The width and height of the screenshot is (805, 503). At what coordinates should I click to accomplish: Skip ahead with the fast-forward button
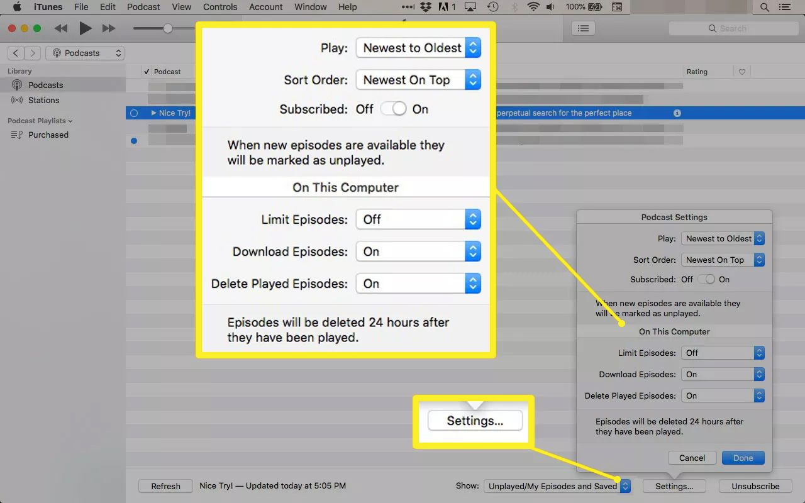coord(109,28)
